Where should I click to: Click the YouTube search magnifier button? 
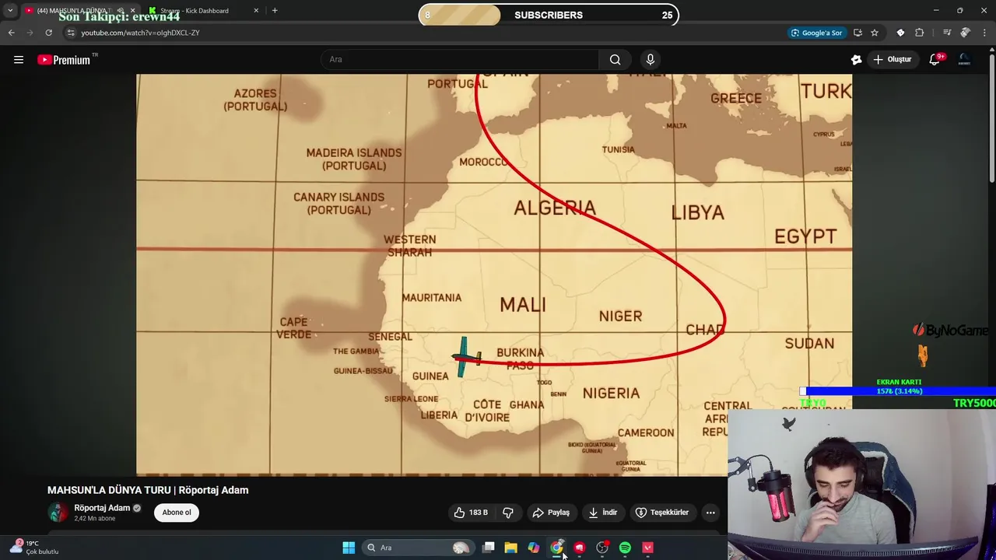tap(615, 60)
